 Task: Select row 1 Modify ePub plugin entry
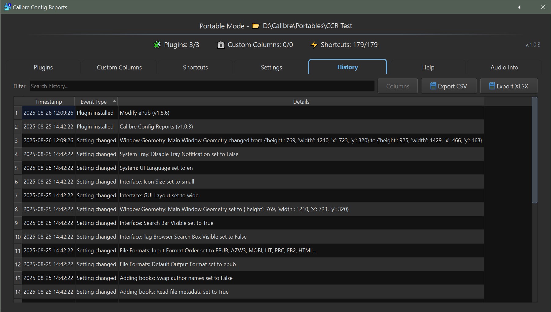tap(144, 113)
